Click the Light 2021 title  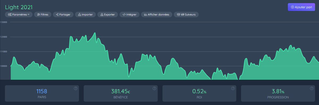coord(19,7)
